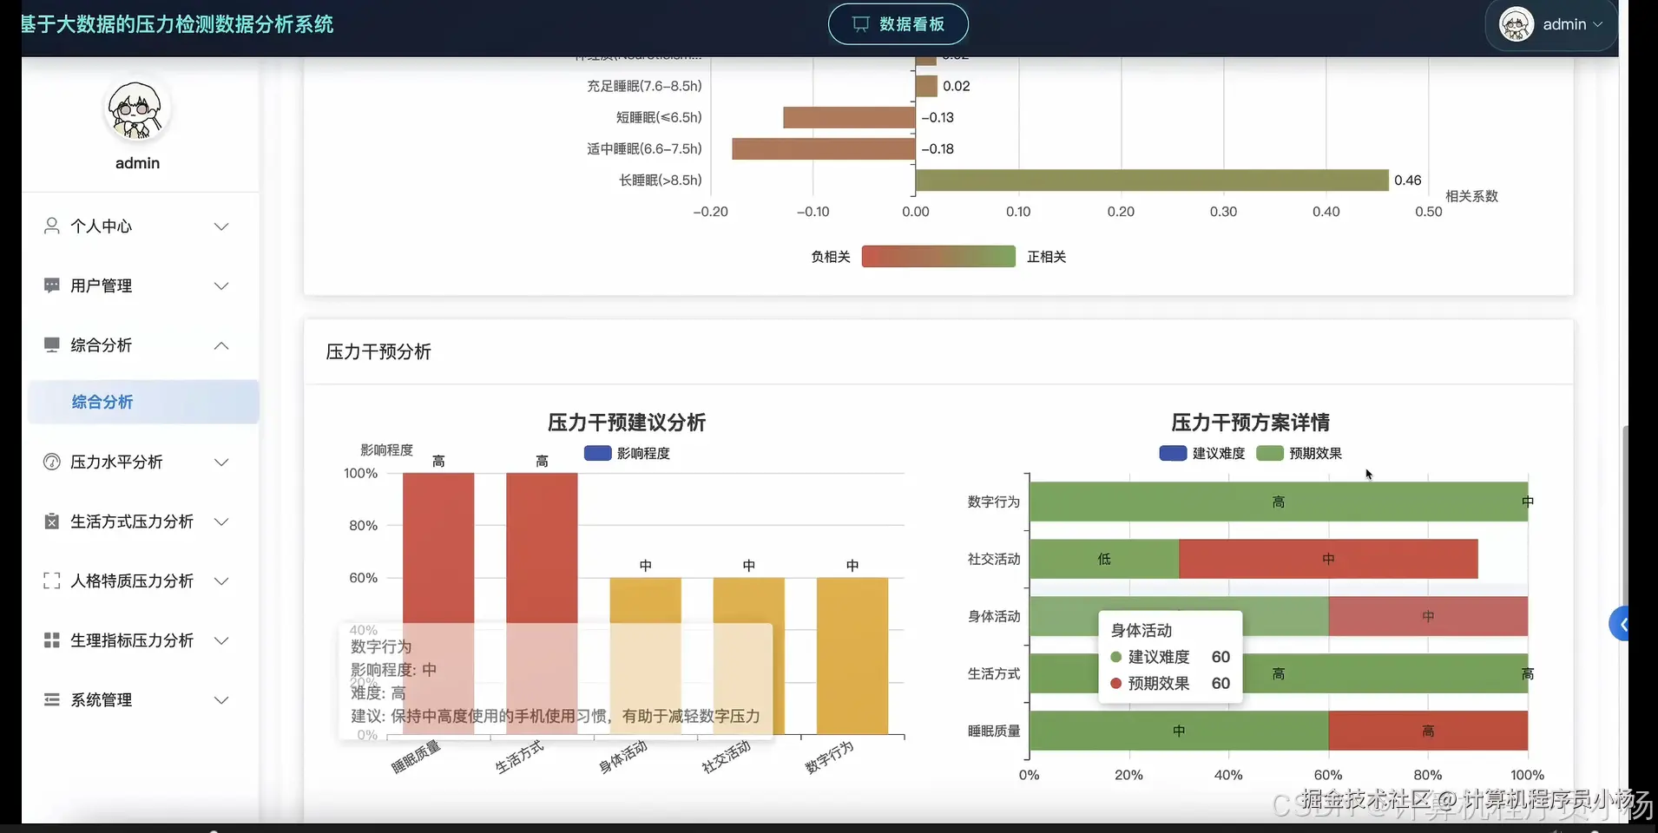The image size is (1658, 833).
Task: Open the 人格特质压力分析 menu item
Action: coord(139,580)
